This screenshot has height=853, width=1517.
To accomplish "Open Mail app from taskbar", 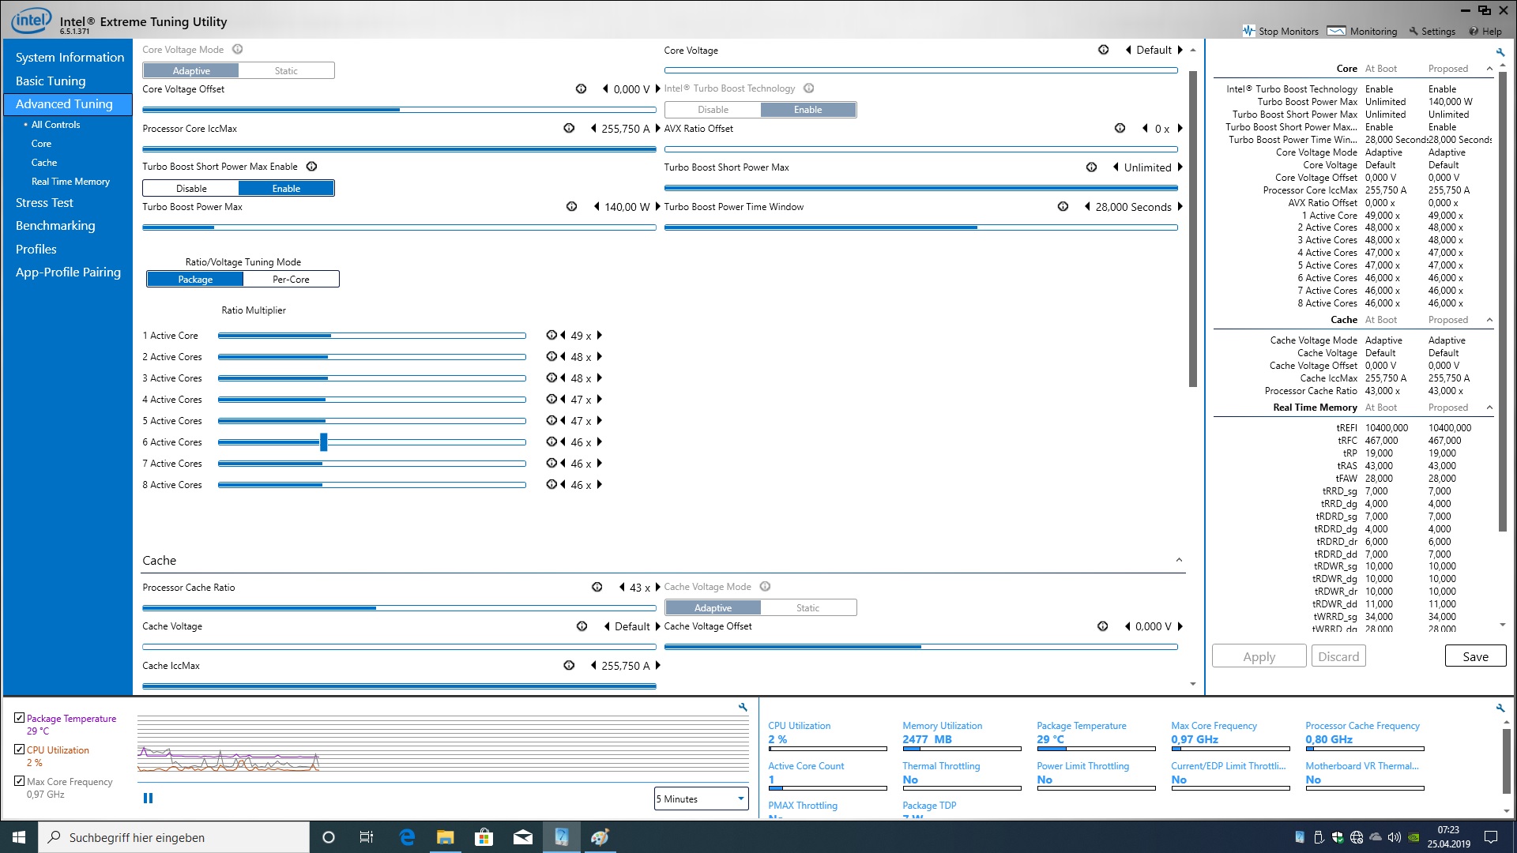I will (x=522, y=837).
